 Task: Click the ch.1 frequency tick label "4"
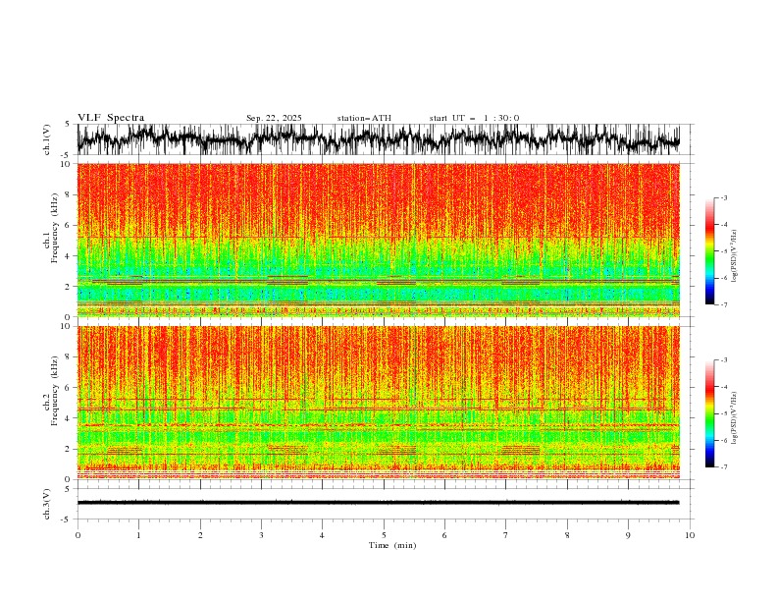pyautogui.click(x=69, y=256)
